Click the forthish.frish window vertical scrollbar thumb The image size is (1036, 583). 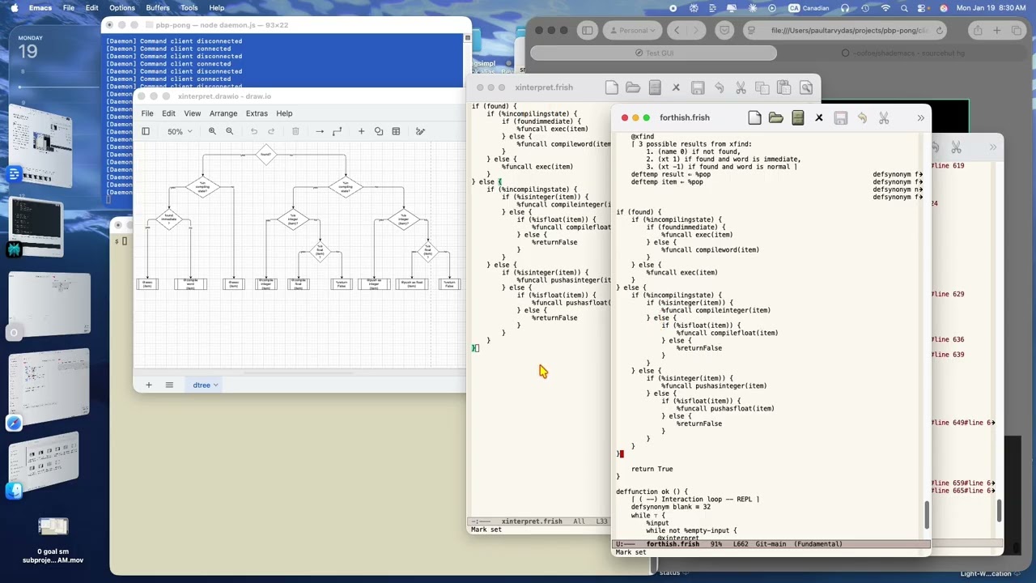click(x=927, y=515)
